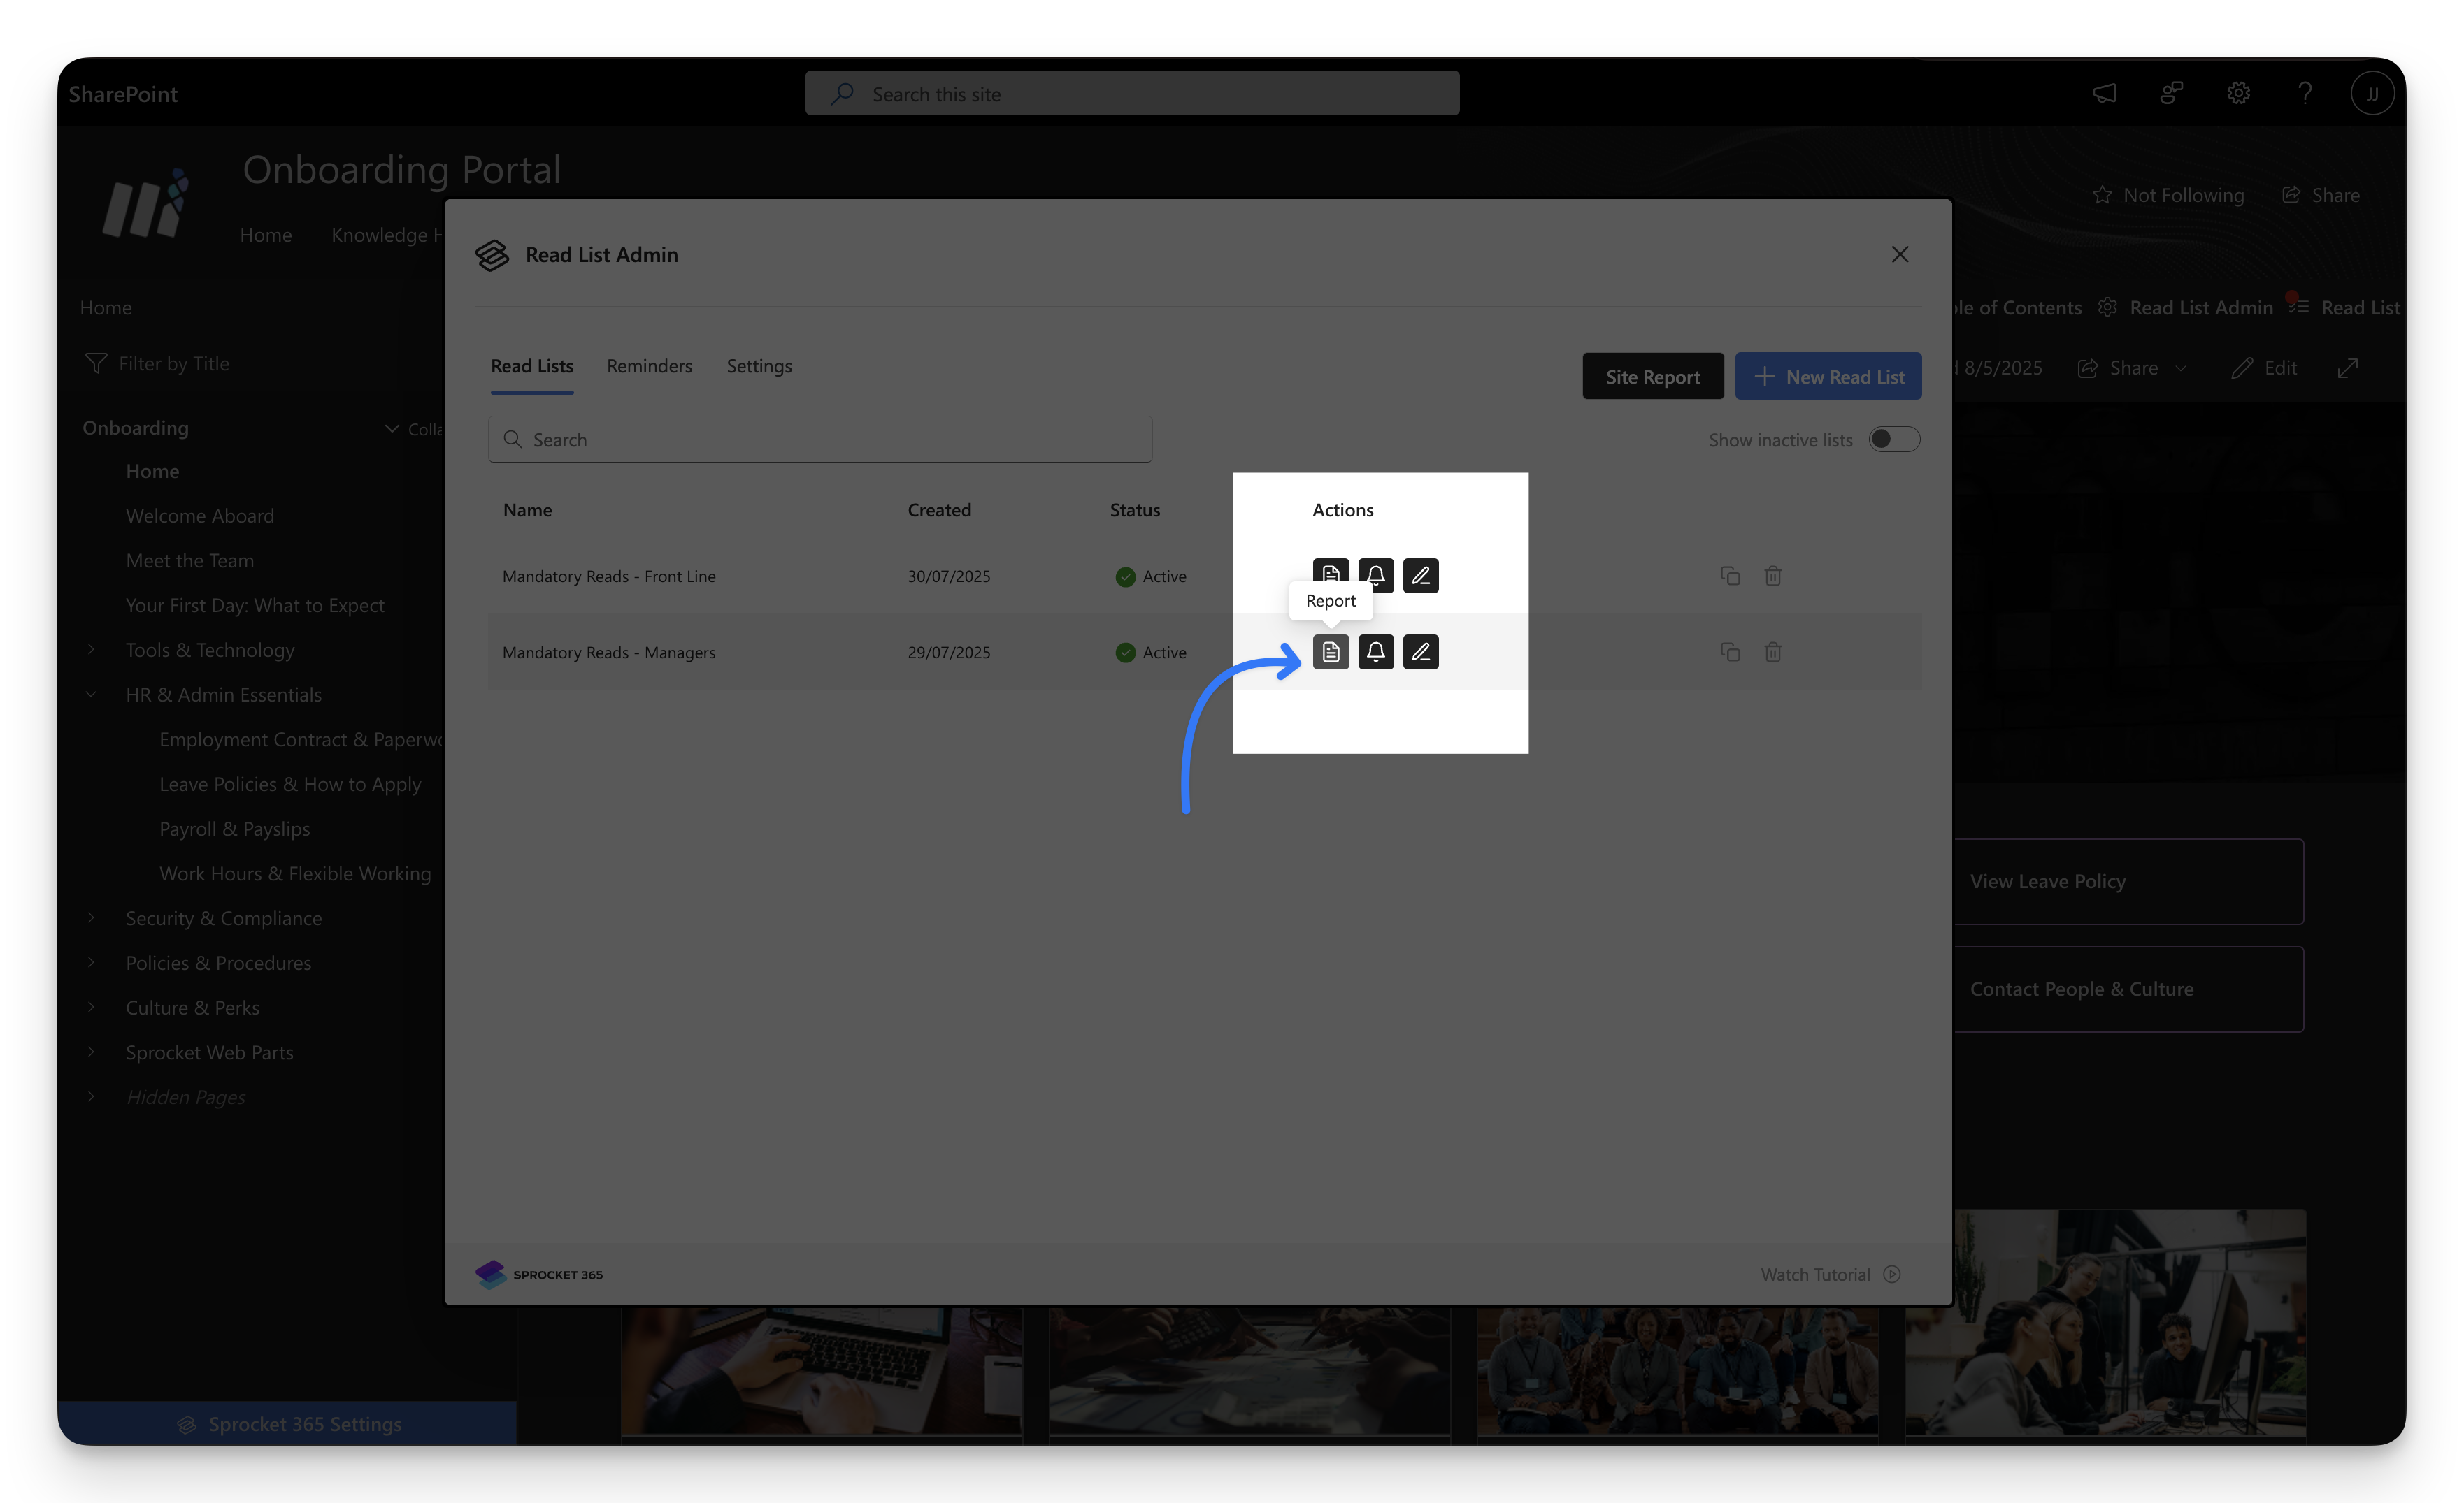2464x1503 pixels.
Task: Expand the Tools & Technology section
Action: tap(92, 650)
